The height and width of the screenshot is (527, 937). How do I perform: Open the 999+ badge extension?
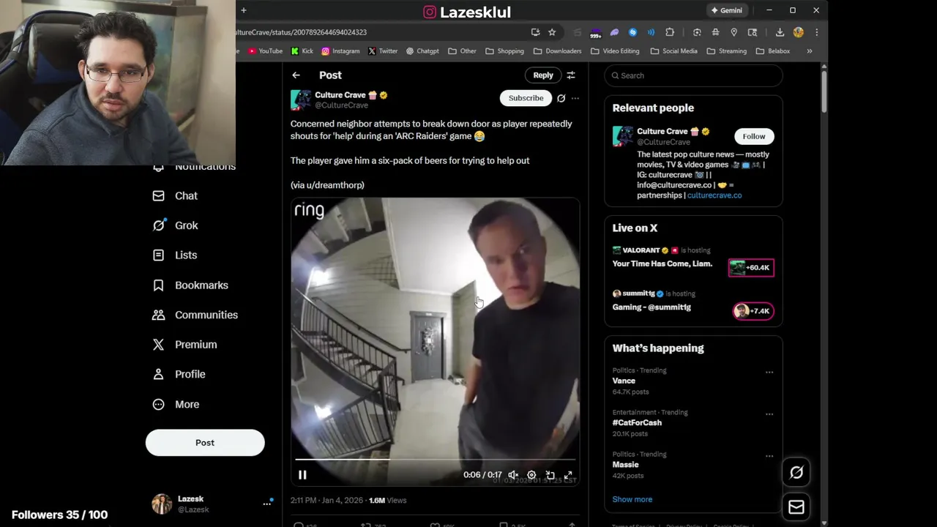point(596,32)
